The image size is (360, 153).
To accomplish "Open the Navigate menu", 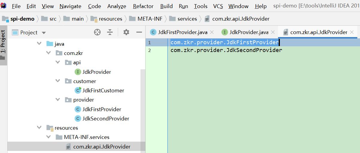I will click(70, 6).
